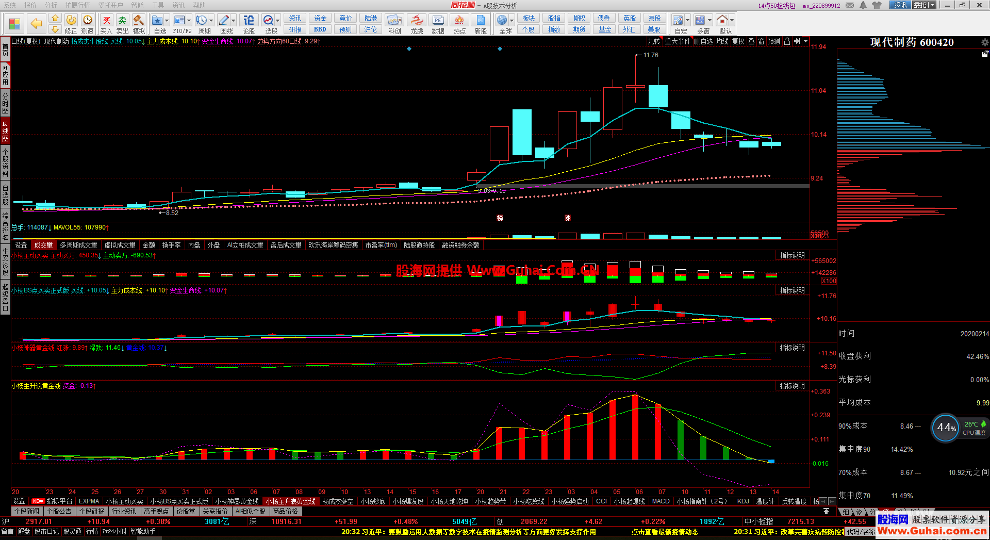Open the 模拟 simulated trading gavel icon
The width and height of the screenshot is (990, 540).
click(139, 23)
